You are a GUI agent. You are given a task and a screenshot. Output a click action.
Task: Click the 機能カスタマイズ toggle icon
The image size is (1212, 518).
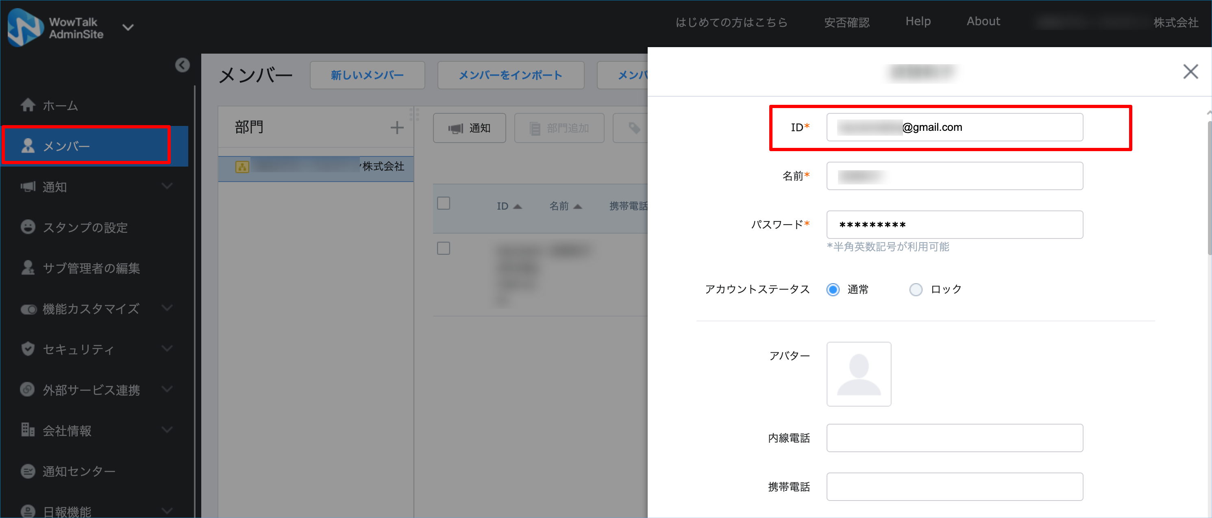[29, 309]
